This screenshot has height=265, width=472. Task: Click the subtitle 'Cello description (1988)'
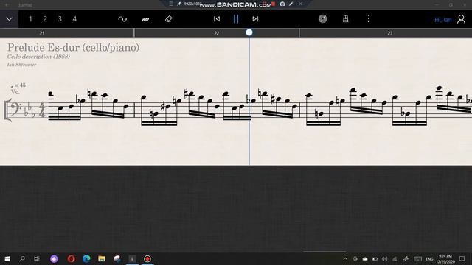coord(38,57)
